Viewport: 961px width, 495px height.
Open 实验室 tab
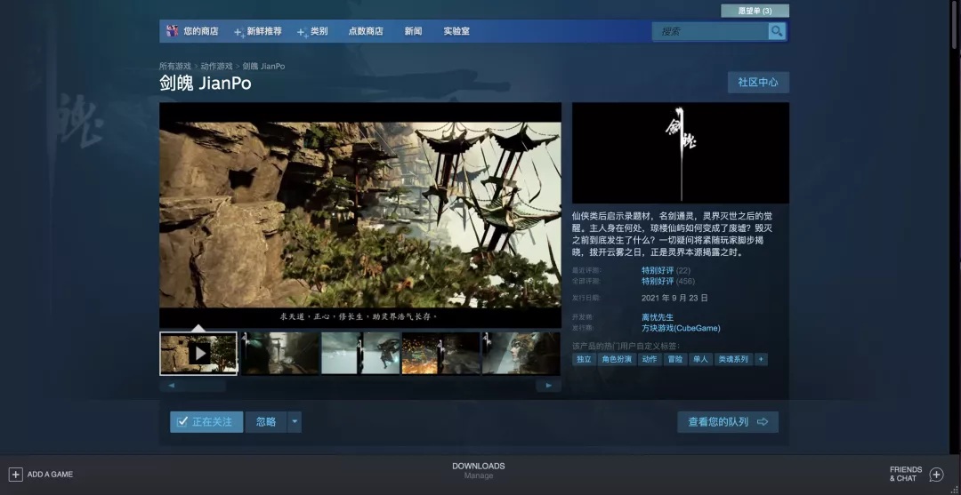coord(456,30)
